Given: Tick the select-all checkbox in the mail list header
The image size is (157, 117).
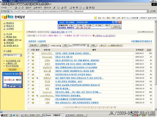Looking at the screenshot, I should (x=29, y=50).
